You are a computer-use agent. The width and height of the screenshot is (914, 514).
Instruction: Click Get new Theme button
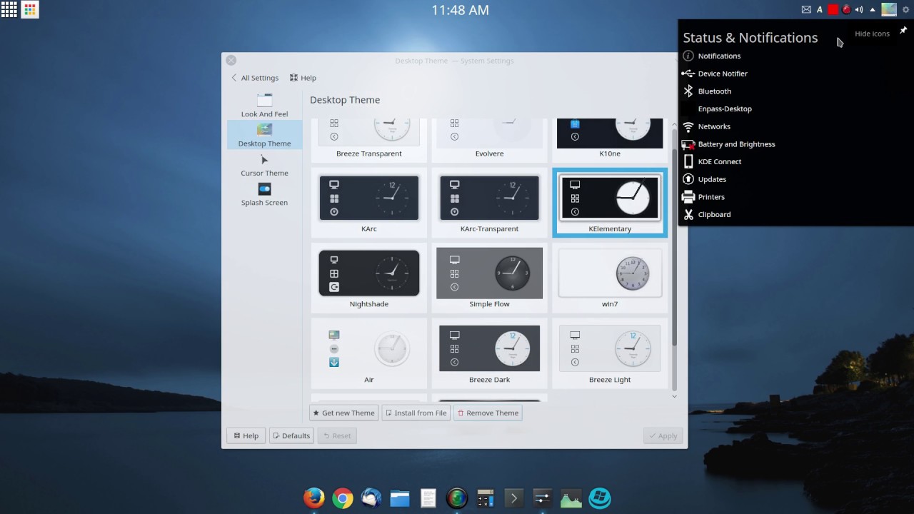(343, 413)
